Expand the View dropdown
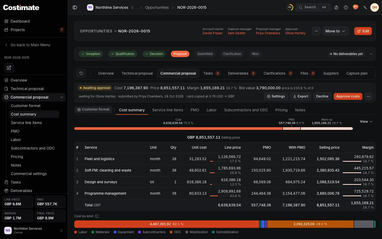Viewport: 382px width, 239px height. click(366, 122)
